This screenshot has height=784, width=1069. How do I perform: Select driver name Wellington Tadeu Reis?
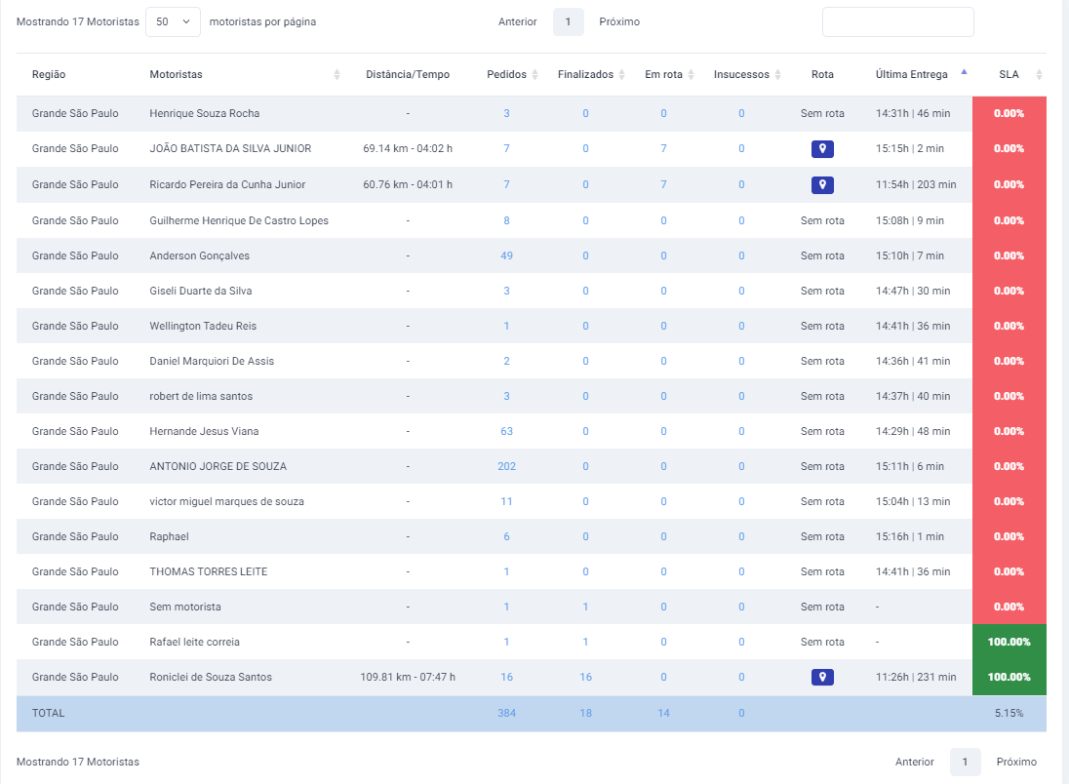203,326
